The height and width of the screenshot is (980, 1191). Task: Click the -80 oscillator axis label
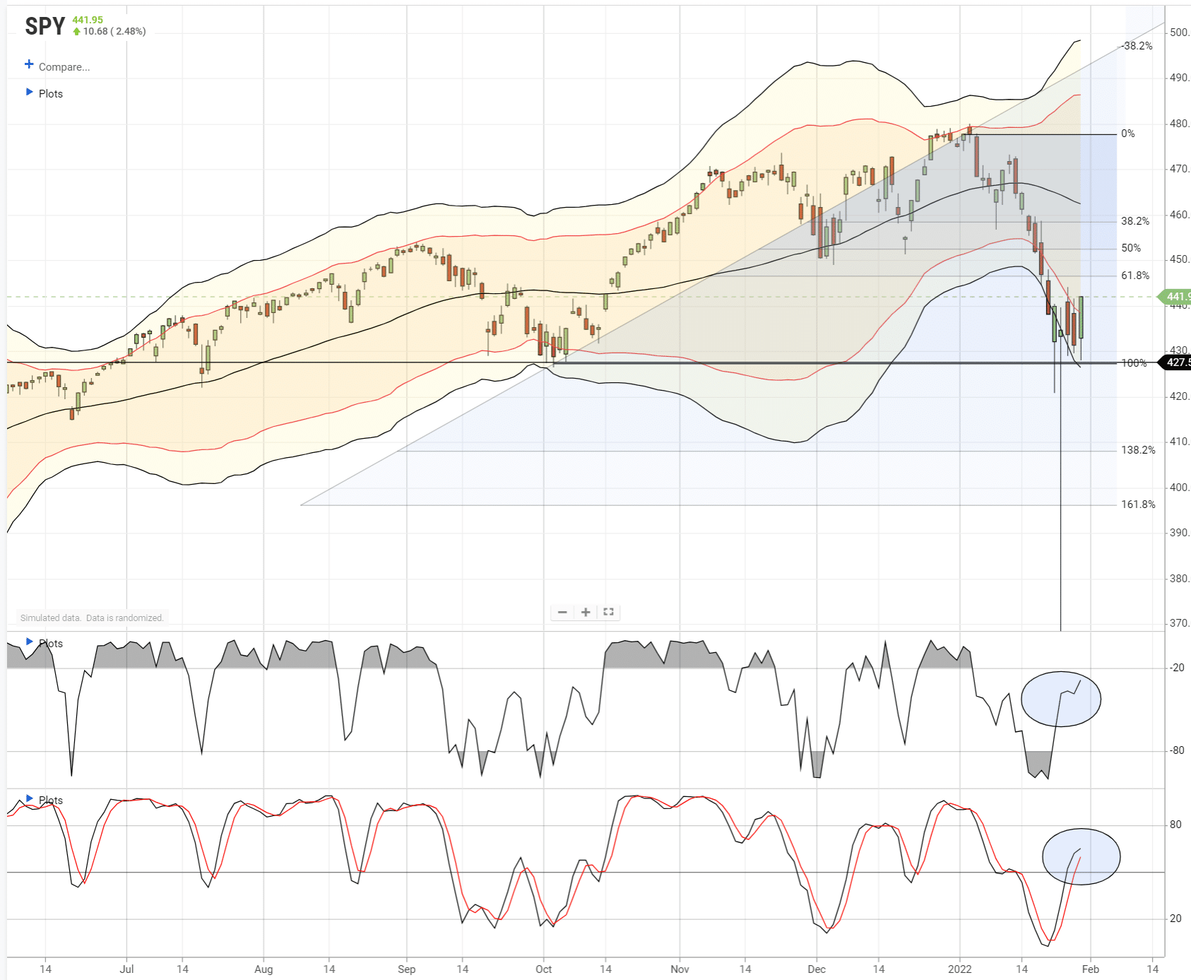[1177, 750]
